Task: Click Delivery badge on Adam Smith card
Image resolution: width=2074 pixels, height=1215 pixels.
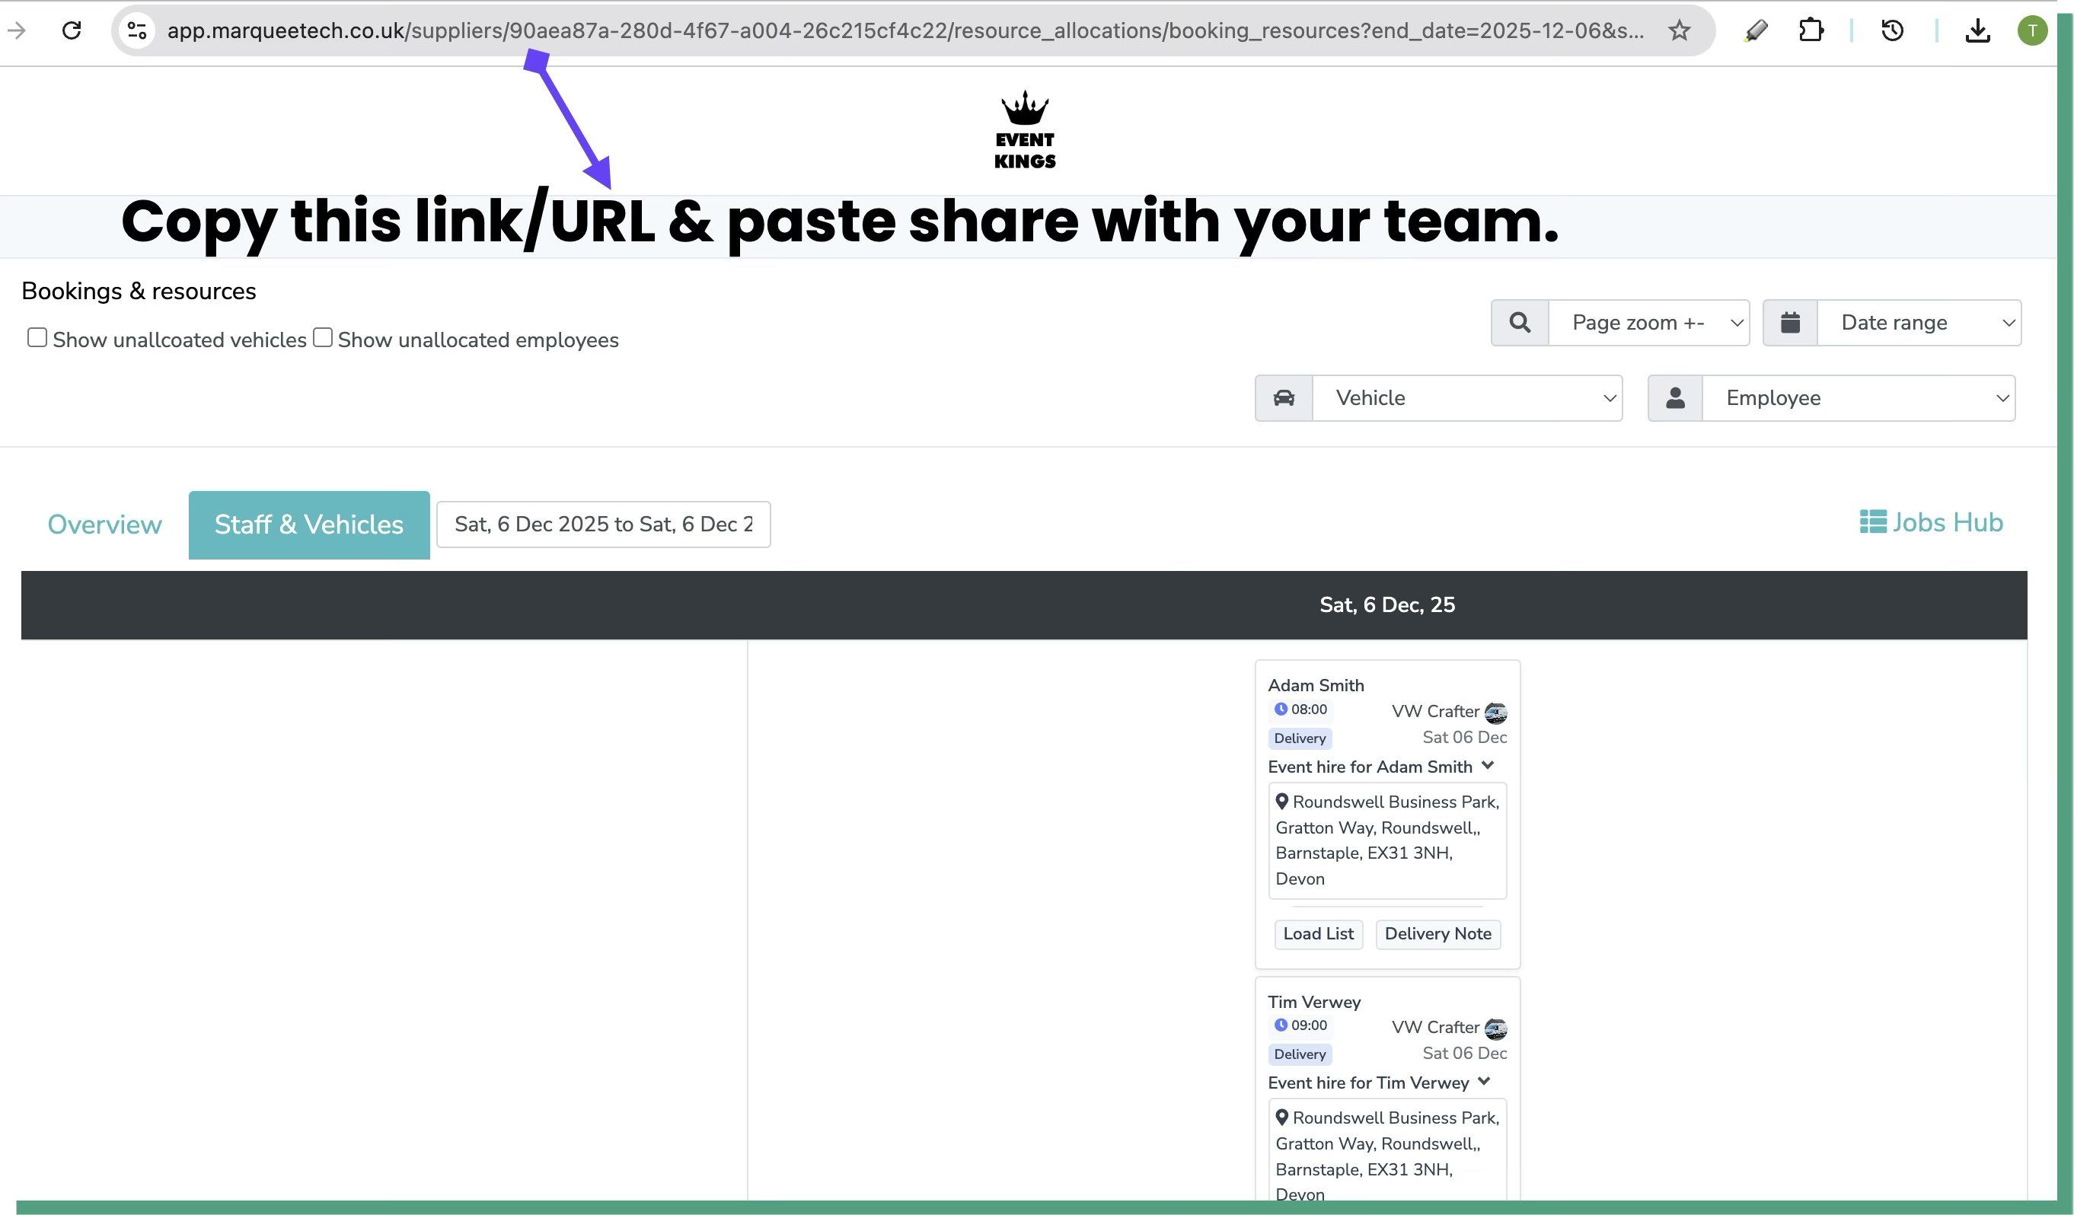Action: tap(1300, 738)
